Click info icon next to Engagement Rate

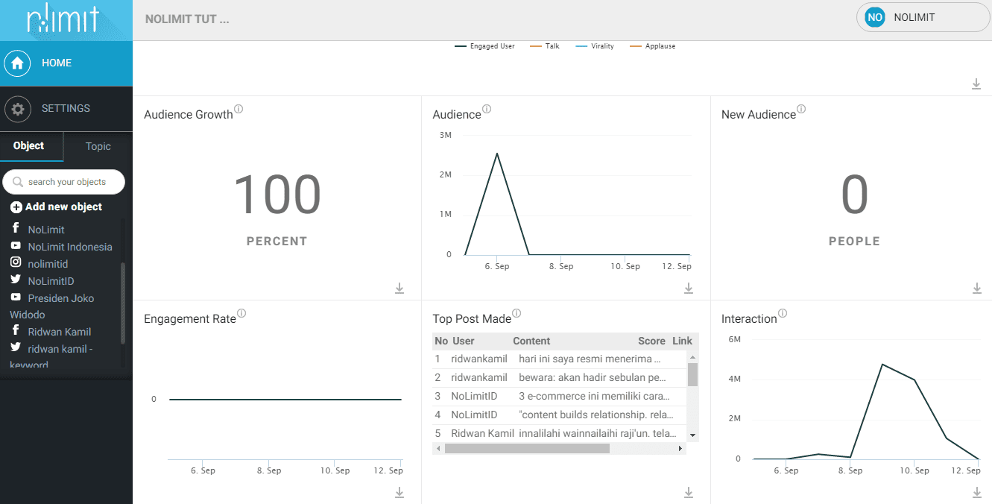point(241,313)
